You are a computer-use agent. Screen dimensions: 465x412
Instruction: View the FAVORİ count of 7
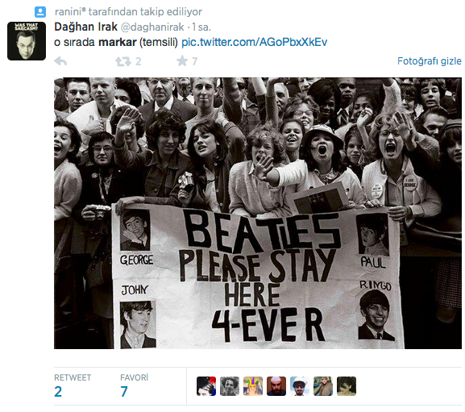[124, 392]
